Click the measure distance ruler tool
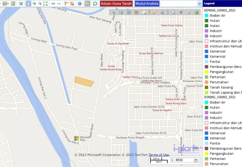Screen dimensions: 242x167 (x=66, y=4)
